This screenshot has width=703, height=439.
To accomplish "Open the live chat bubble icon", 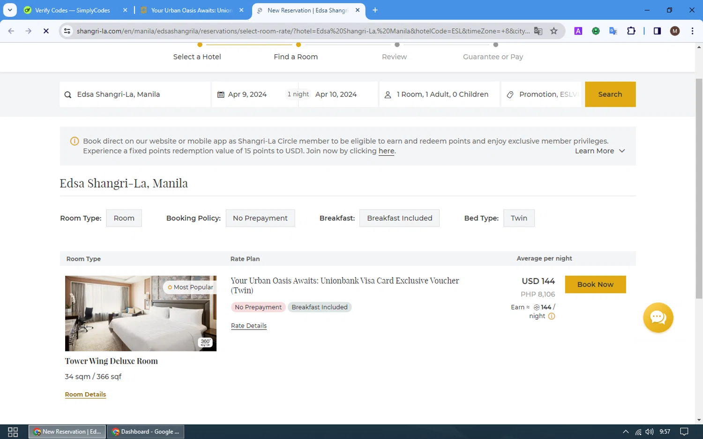I will coord(658,318).
